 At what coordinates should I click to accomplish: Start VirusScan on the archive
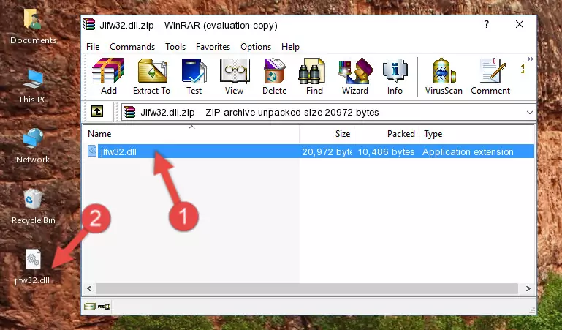444,76
